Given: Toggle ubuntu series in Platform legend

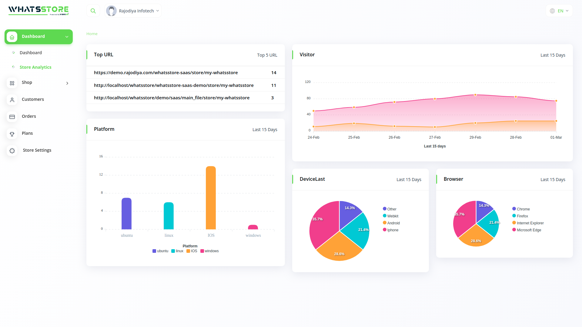Looking at the screenshot, I should 160,251.
